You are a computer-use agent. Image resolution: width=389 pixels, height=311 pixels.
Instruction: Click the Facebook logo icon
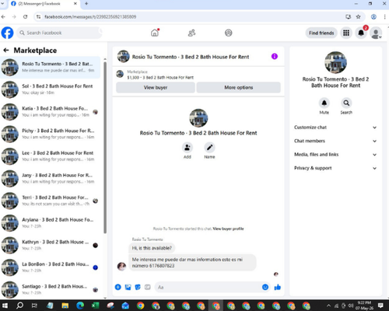[x=7, y=33]
